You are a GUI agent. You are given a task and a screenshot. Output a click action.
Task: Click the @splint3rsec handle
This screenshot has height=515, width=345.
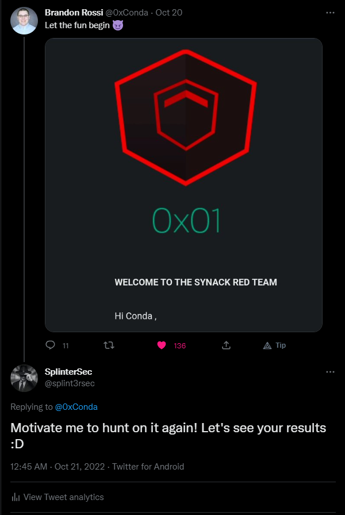click(x=70, y=383)
